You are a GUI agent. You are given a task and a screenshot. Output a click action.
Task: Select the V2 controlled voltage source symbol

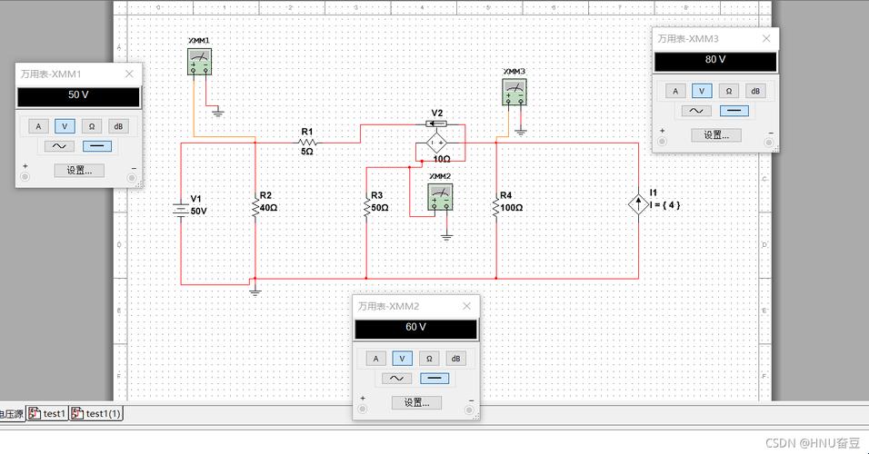436,143
